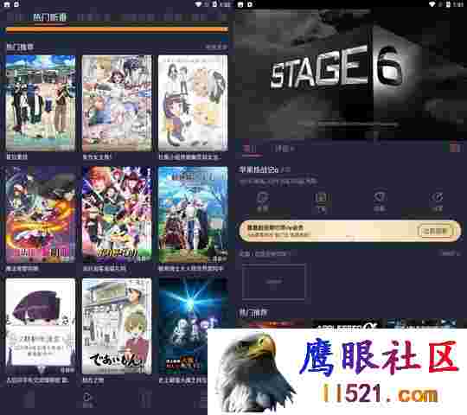Expand the episode list via its right-side link
The image size is (467, 415).
pyautogui.click(x=451, y=253)
